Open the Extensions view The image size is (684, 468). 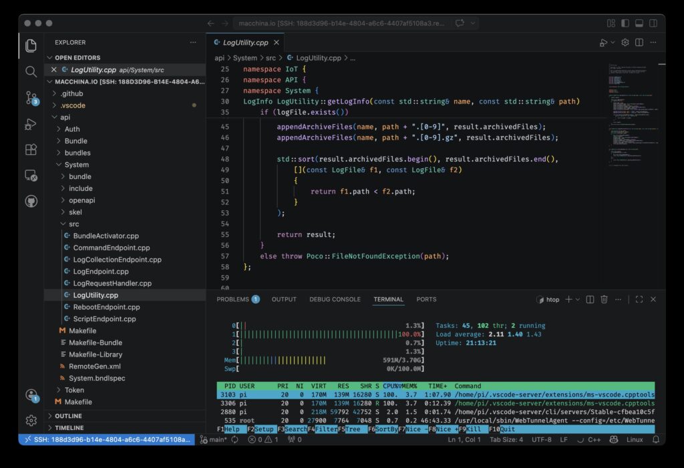31,150
